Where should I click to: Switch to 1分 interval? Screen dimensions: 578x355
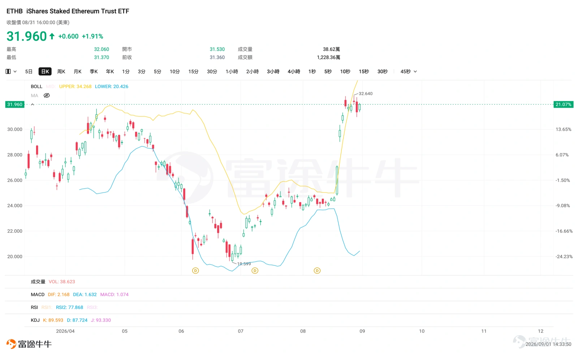click(x=126, y=72)
